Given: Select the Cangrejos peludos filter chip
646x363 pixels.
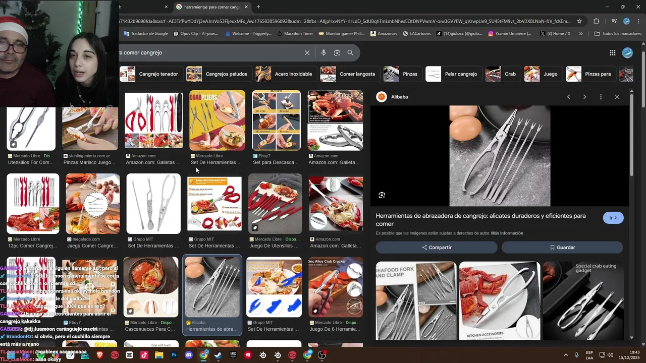Looking at the screenshot, I should (219, 74).
